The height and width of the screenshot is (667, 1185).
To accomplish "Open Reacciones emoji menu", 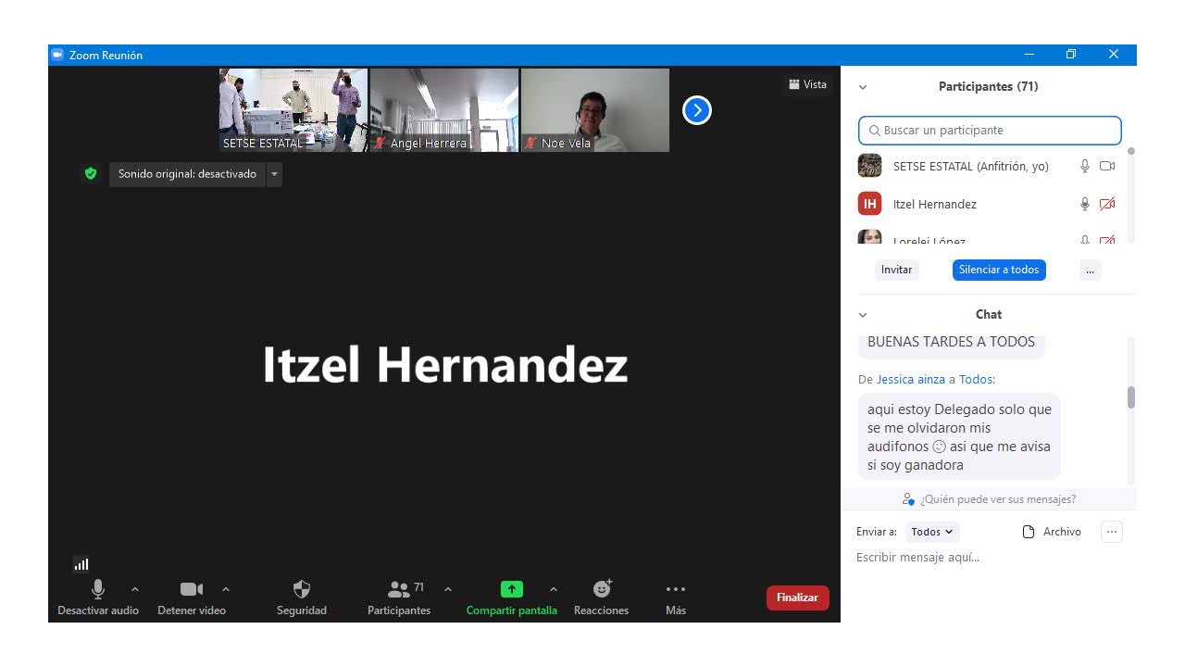I will [x=602, y=589].
